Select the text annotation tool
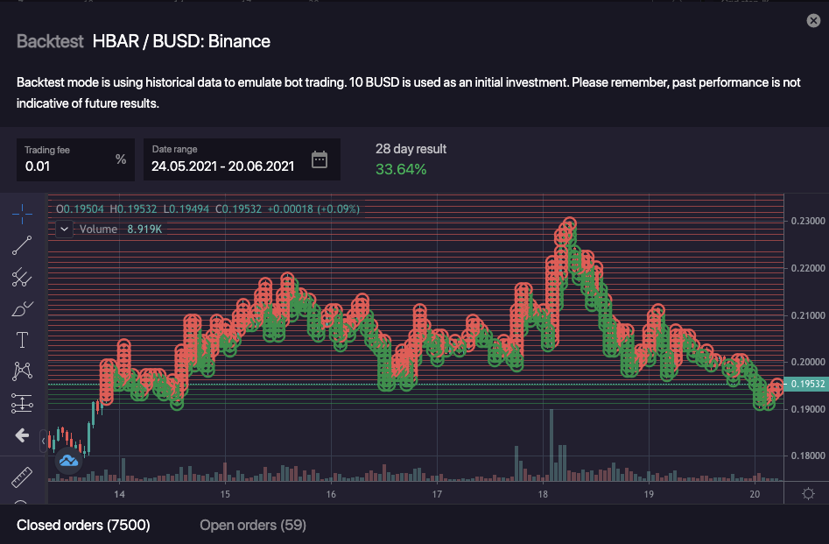This screenshot has height=544, width=829. (22, 340)
